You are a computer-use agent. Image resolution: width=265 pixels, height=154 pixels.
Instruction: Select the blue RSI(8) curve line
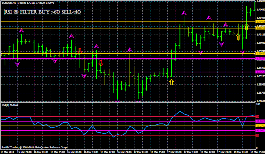point(128,124)
